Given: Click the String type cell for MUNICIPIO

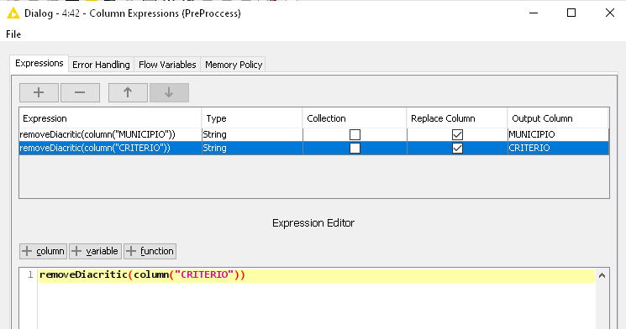Looking at the screenshot, I should [252, 135].
